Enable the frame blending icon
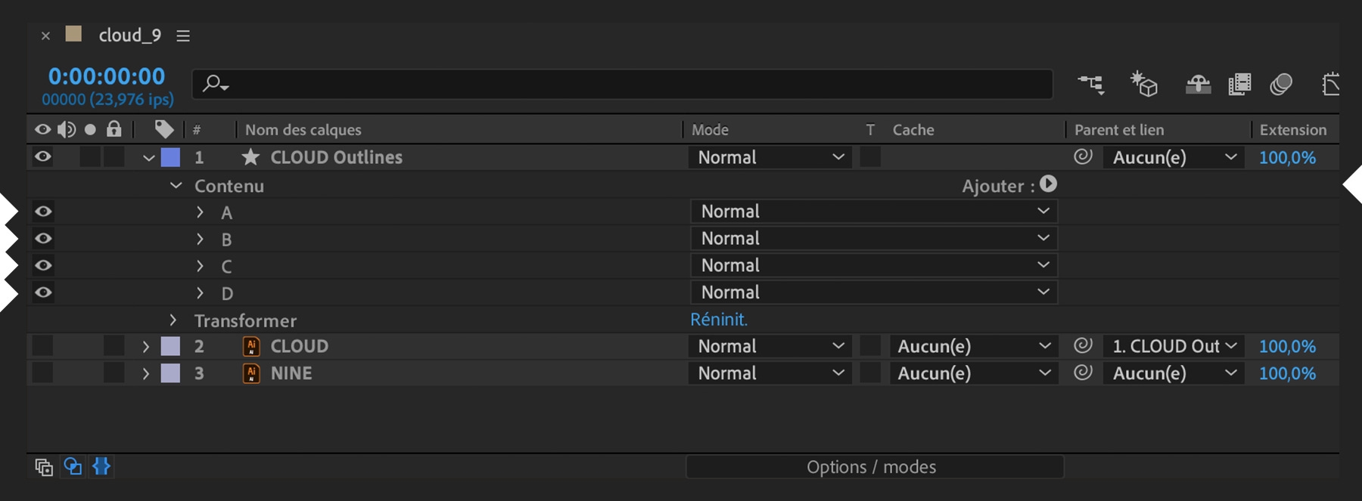This screenshot has height=501, width=1362. [1239, 84]
